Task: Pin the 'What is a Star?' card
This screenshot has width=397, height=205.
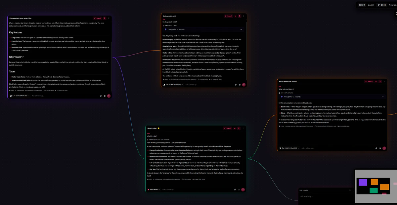Action: tap(239, 128)
